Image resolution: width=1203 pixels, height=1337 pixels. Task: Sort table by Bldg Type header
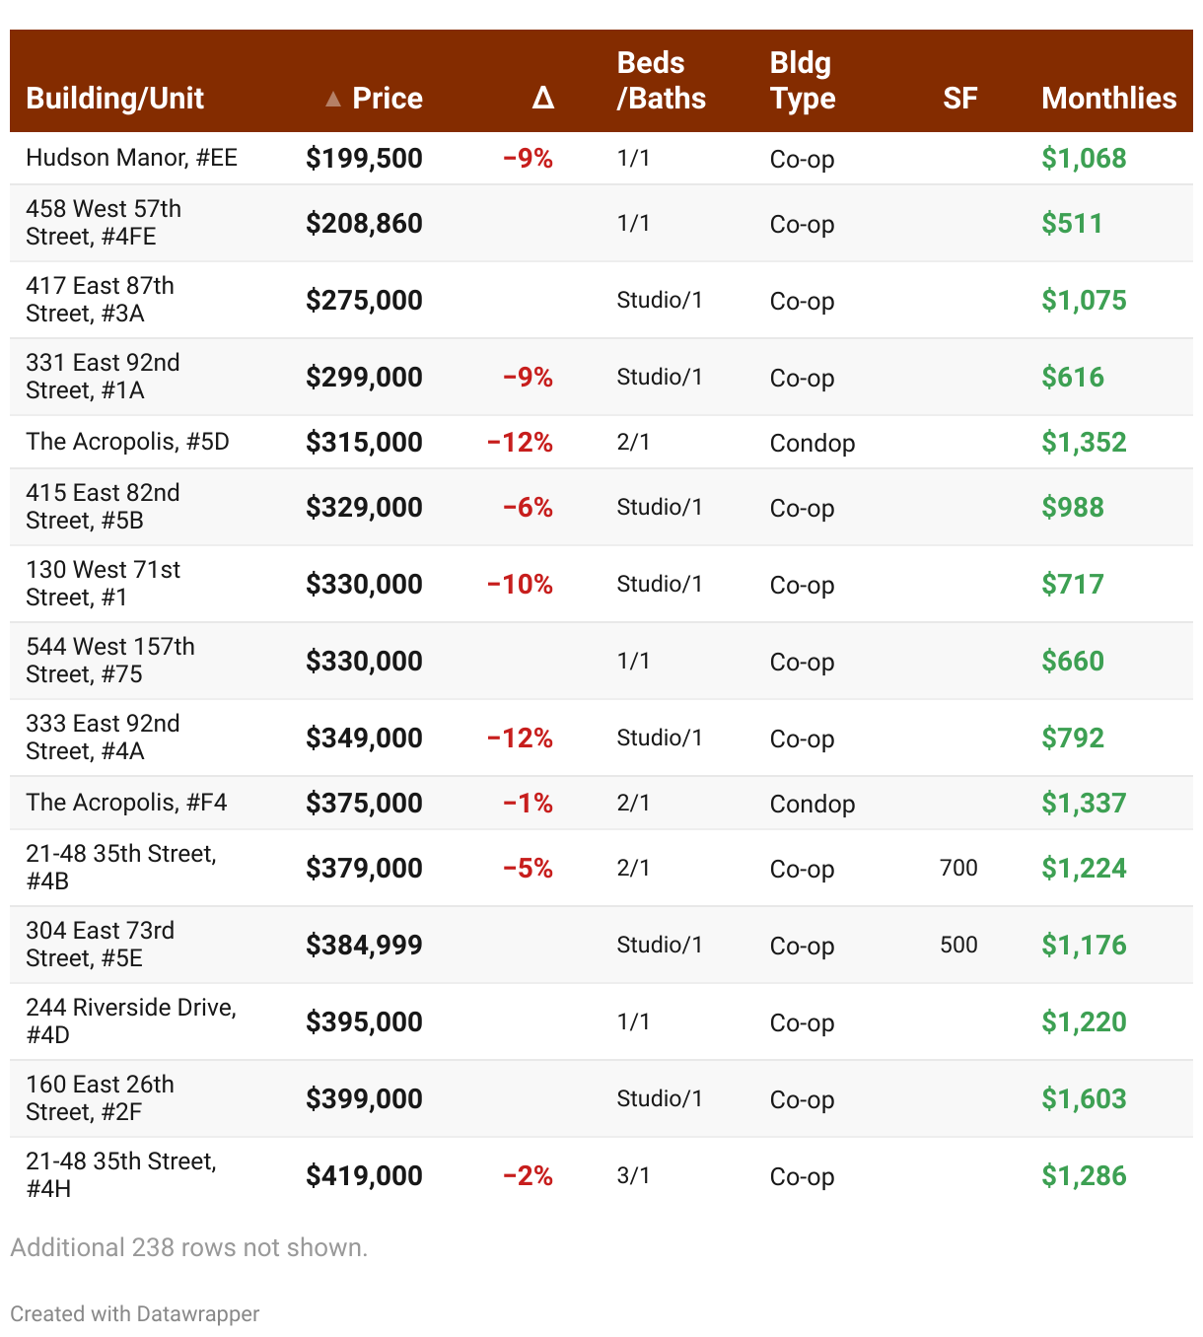coord(803,81)
